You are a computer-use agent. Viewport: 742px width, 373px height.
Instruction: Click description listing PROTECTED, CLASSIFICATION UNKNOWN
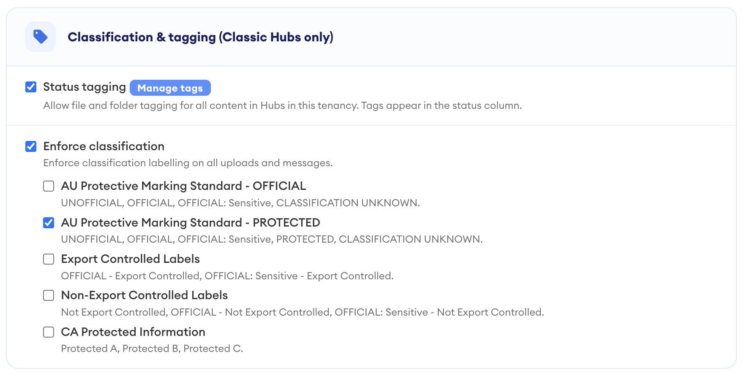click(x=272, y=239)
